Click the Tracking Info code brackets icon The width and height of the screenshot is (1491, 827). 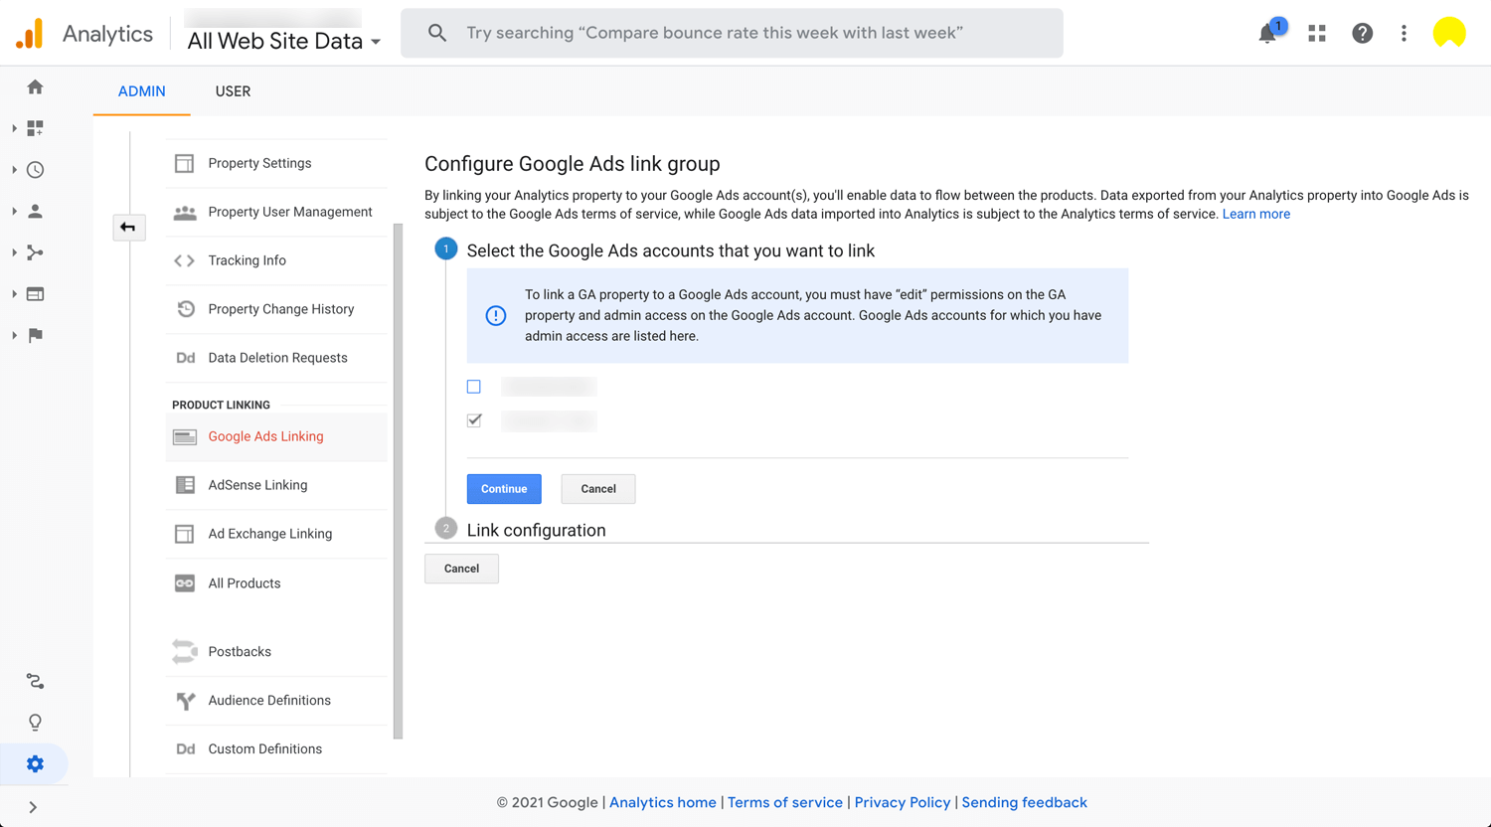(185, 260)
